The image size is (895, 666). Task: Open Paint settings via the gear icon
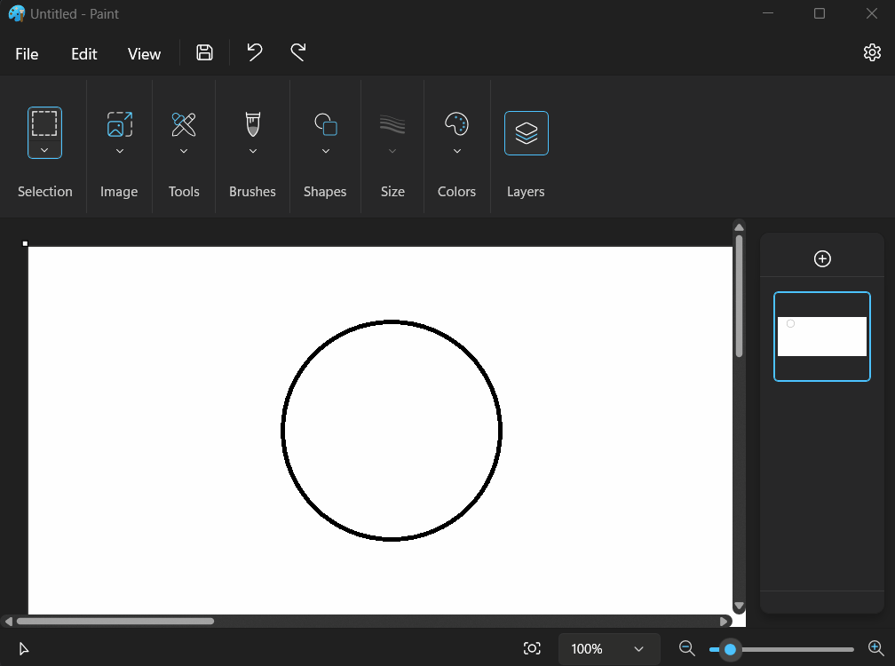872,52
